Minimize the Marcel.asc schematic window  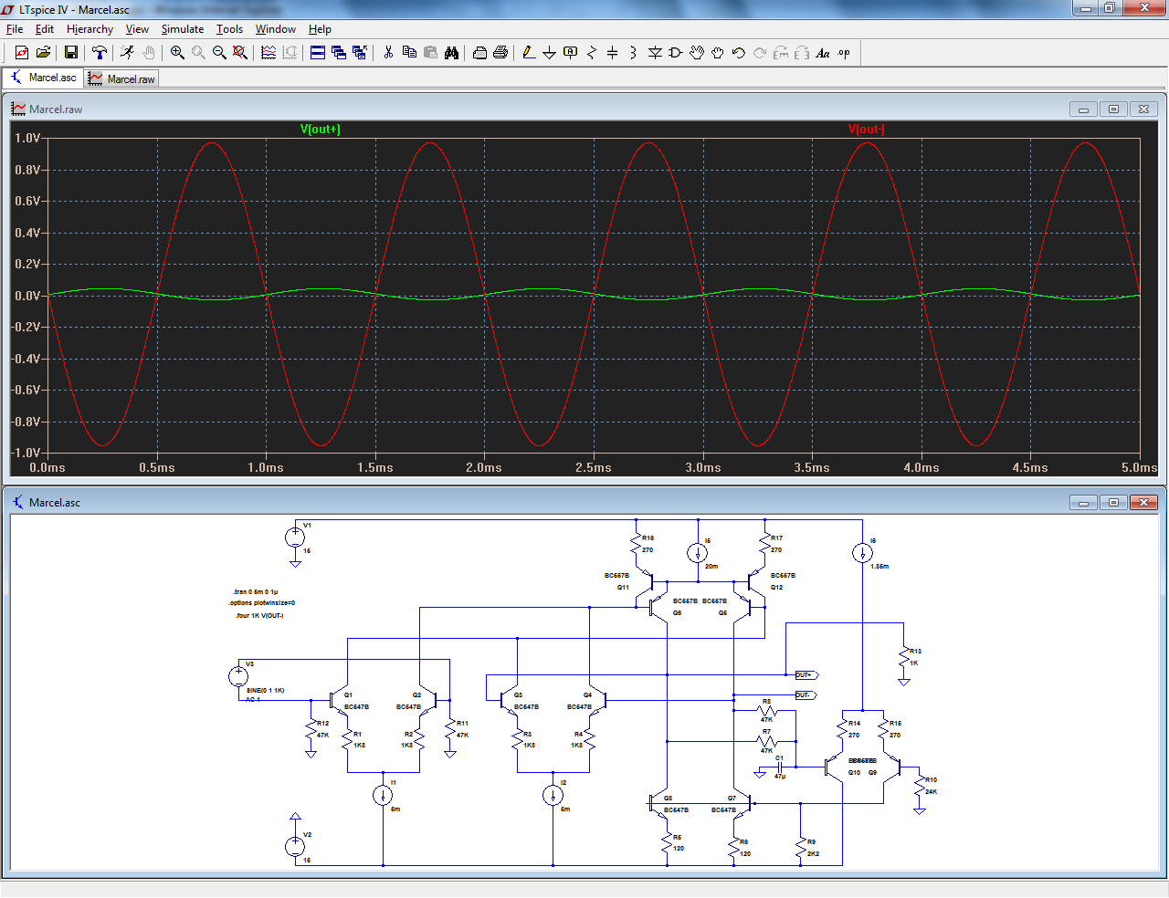tap(1083, 502)
